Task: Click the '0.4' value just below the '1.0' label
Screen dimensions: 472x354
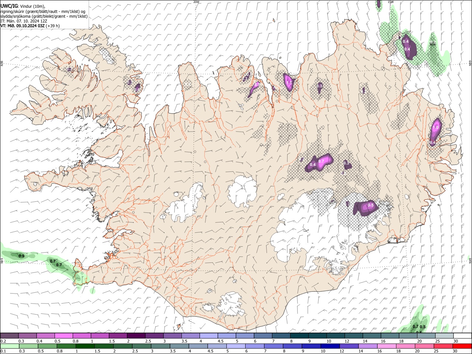Action: (x=433, y=142)
